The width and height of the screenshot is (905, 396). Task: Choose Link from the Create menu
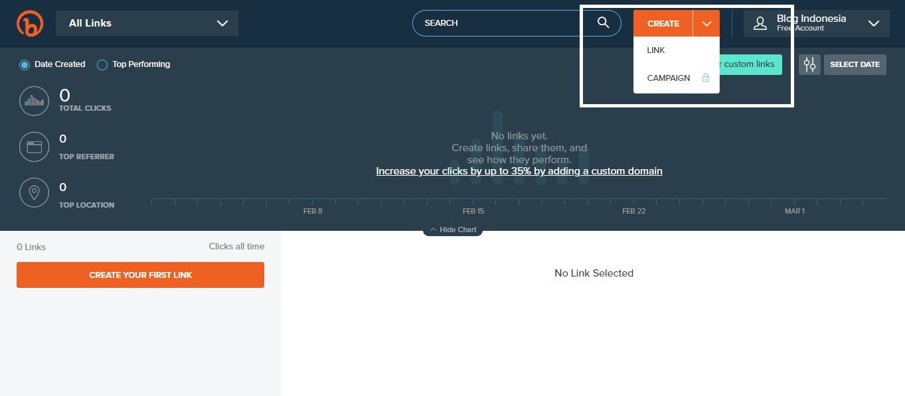(656, 50)
